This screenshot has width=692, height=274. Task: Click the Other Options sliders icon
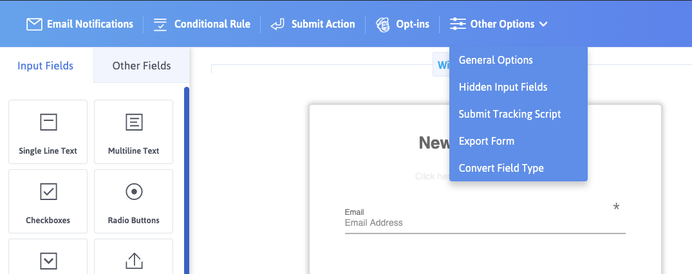(458, 24)
